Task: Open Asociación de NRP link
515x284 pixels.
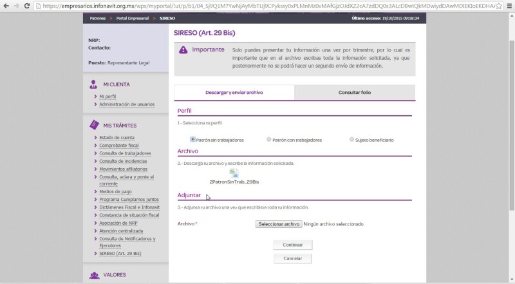Action: 118,223
